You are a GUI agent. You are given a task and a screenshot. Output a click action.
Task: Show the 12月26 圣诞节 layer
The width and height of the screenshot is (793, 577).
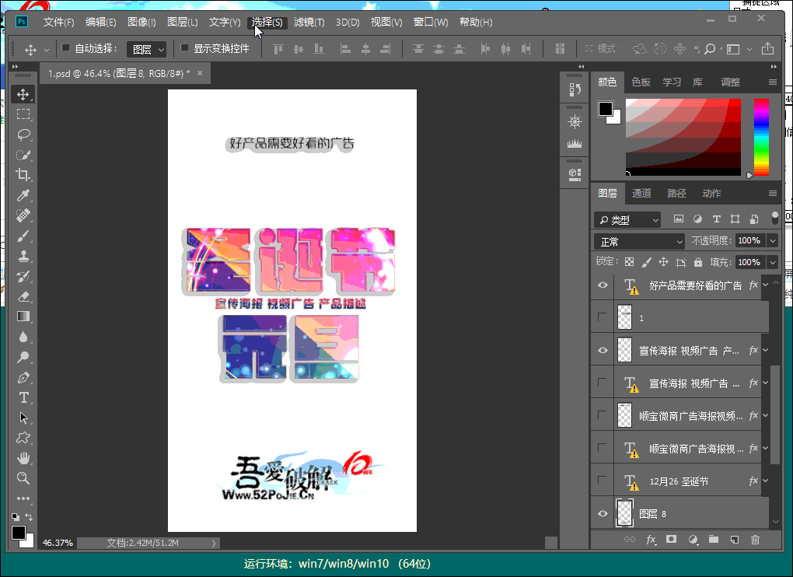pyautogui.click(x=602, y=481)
